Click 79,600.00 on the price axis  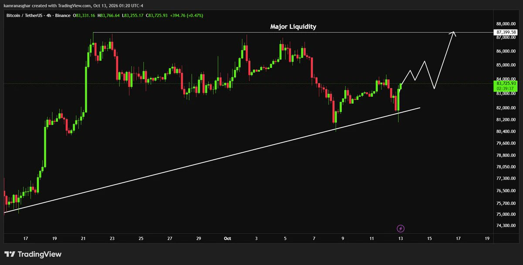(x=506, y=143)
